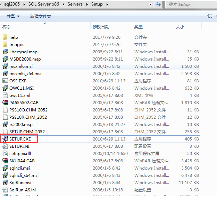Open the address bar history dropdown
The height and width of the screenshot is (199, 217).
pos(150,4)
